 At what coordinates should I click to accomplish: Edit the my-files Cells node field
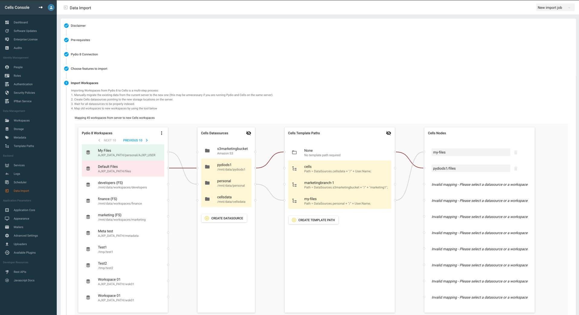point(471,152)
